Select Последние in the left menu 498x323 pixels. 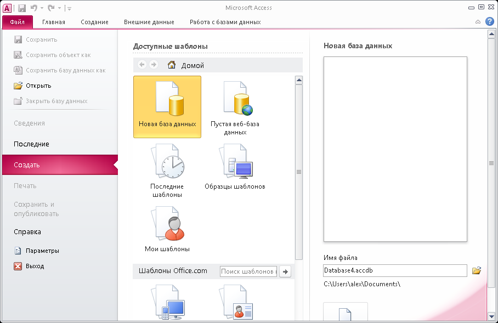31,144
